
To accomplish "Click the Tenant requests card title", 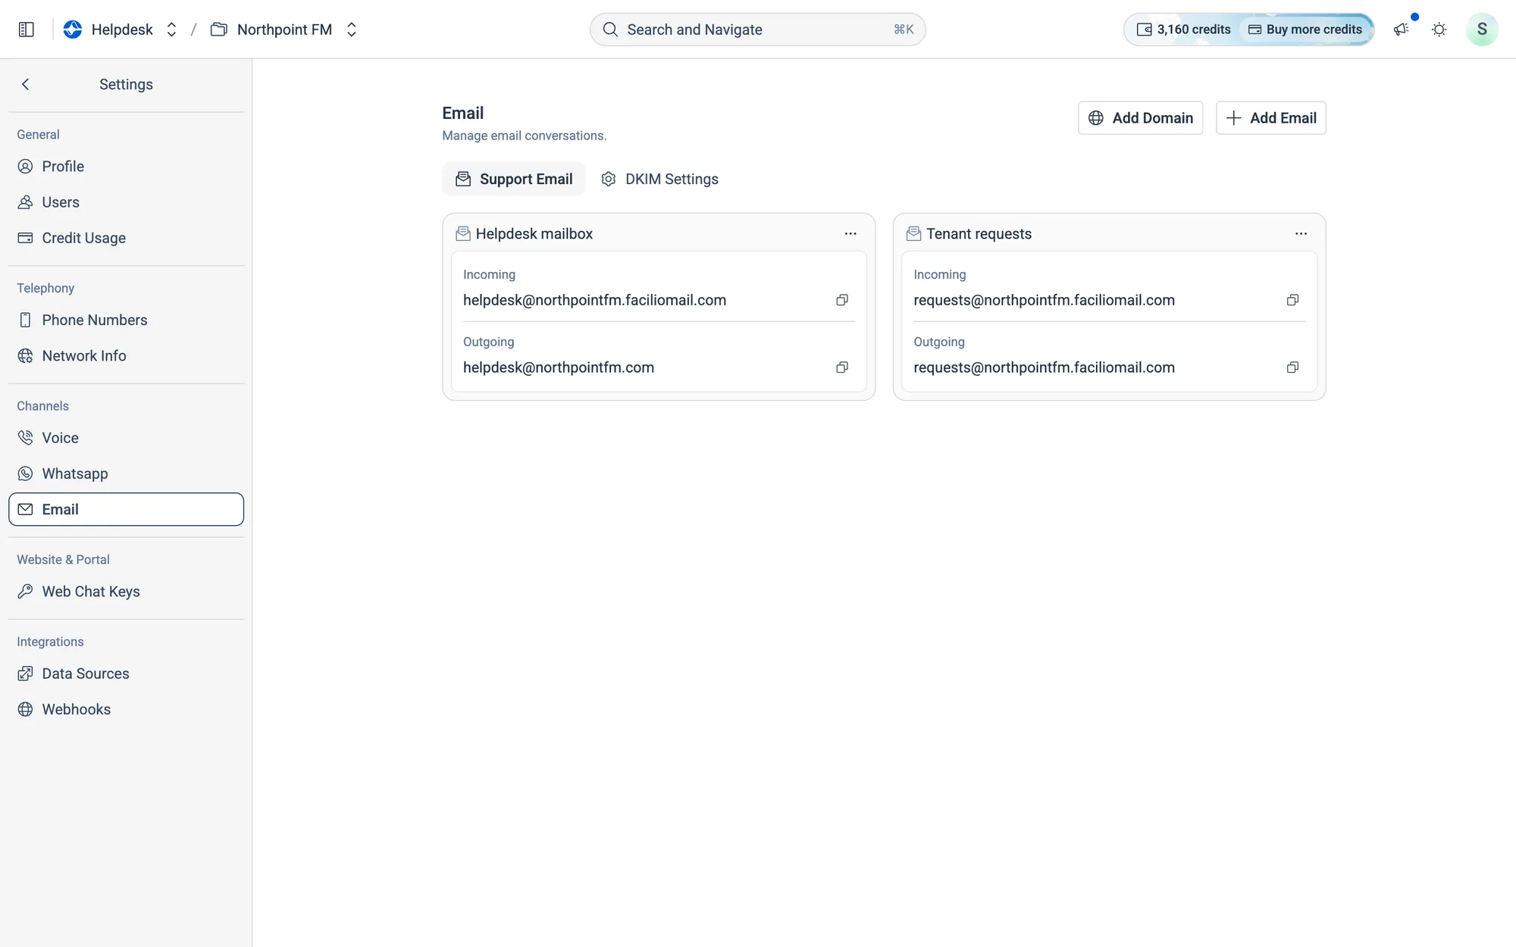I will click(979, 233).
